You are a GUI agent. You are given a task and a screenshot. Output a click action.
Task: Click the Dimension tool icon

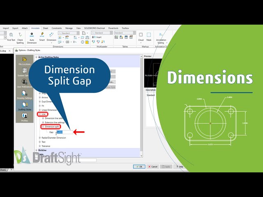point(51,35)
